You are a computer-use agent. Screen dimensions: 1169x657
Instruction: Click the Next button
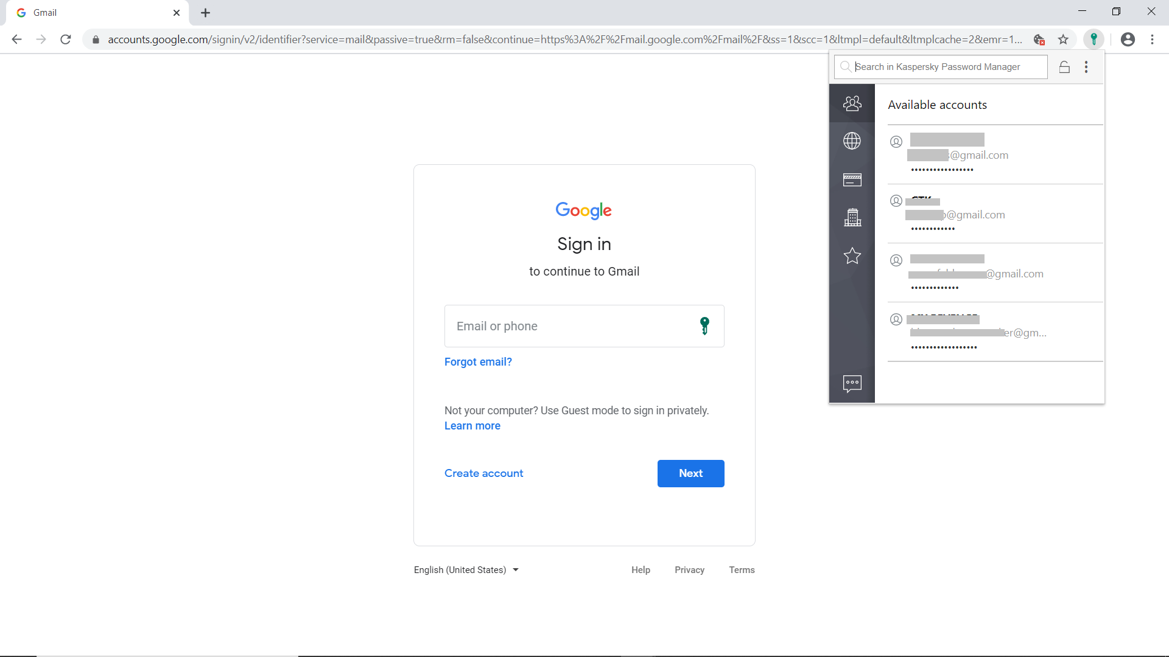coord(690,473)
